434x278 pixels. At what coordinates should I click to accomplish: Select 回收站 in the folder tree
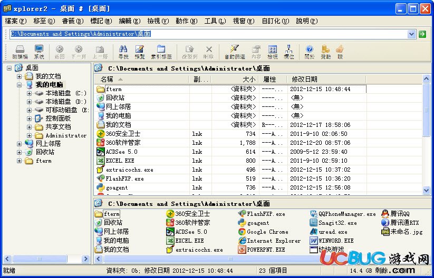point(45,152)
